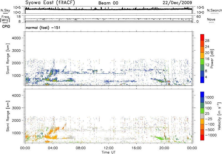Click the 'Nave' legend label
The image size is (222, 154).
(x=211, y=19)
